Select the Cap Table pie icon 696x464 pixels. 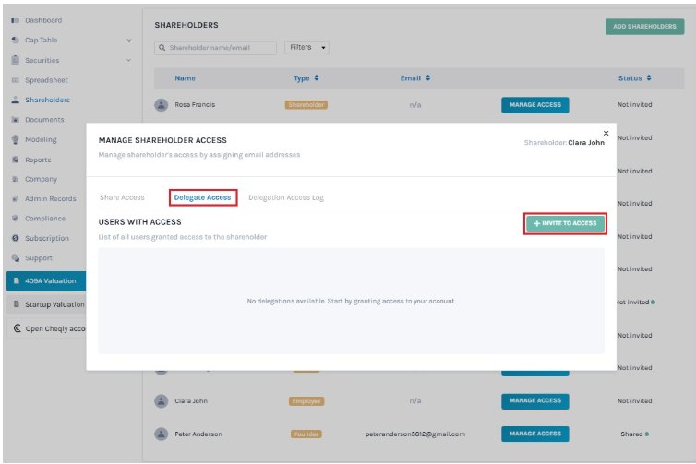pos(16,40)
